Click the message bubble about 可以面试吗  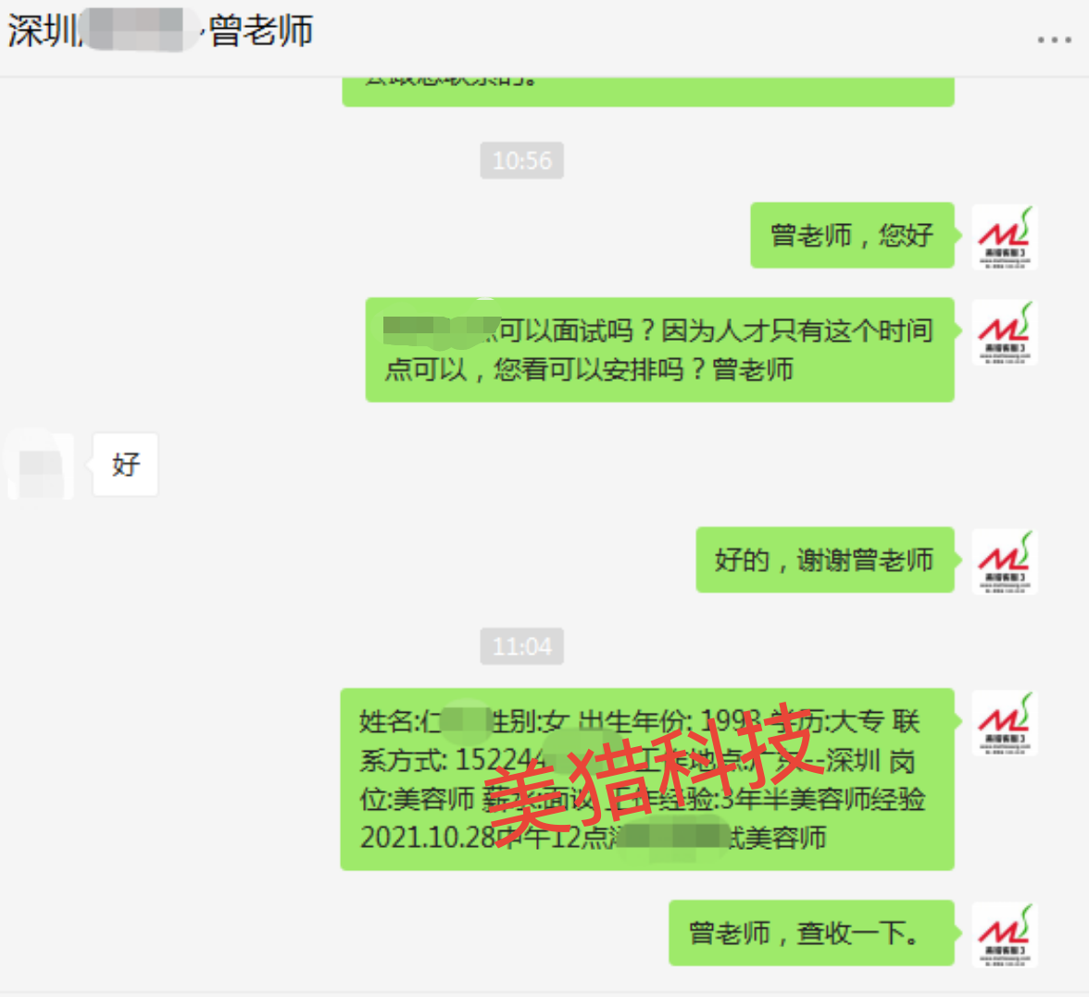click(x=659, y=350)
